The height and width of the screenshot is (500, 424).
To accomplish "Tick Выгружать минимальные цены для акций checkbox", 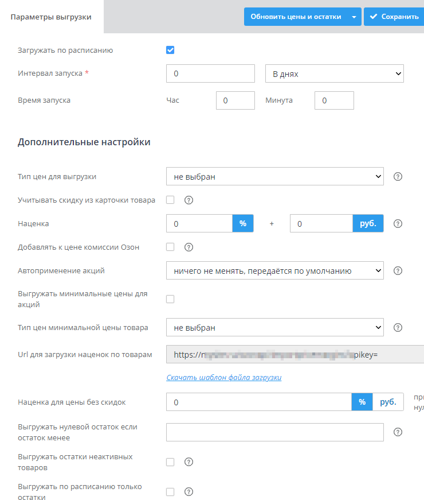I will click(x=170, y=299).
